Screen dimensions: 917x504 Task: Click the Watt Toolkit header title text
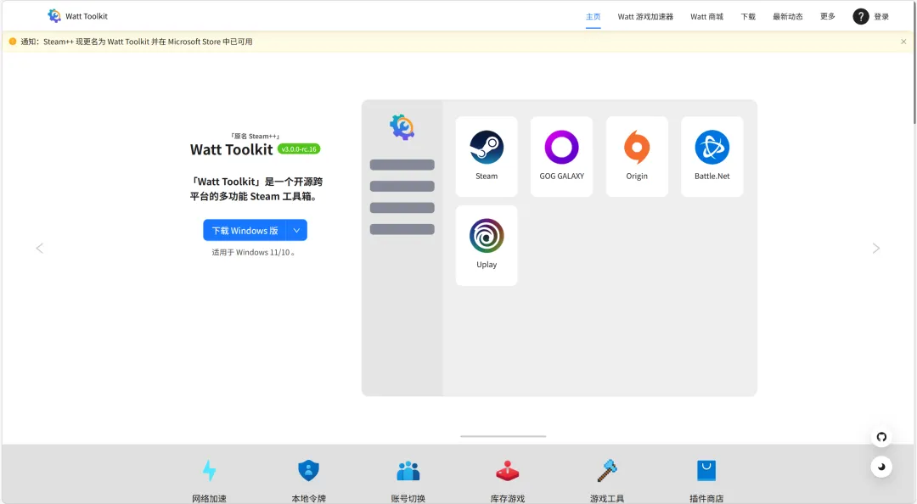tap(87, 16)
